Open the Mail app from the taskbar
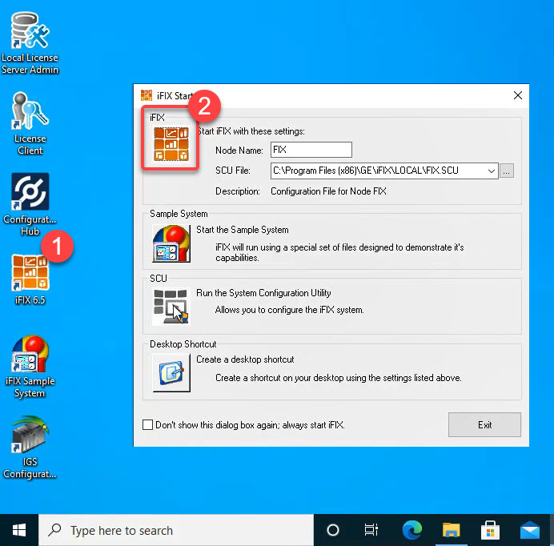The image size is (554, 546). click(x=530, y=530)
